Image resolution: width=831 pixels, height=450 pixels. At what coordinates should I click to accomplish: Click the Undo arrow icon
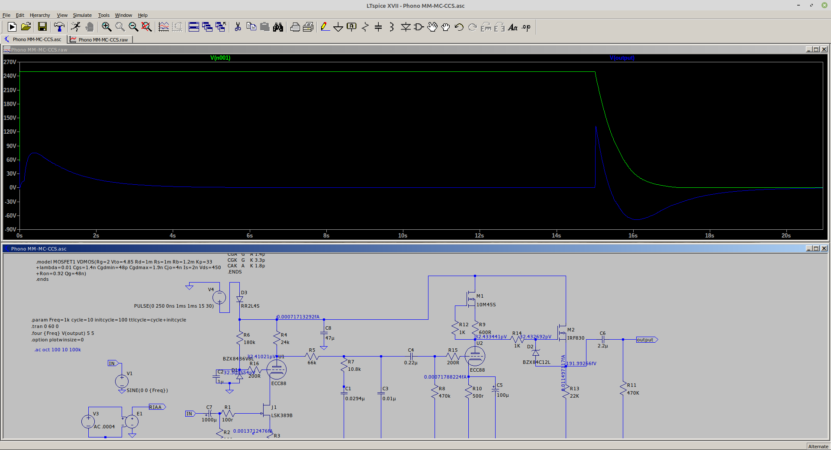pos(459,27)
